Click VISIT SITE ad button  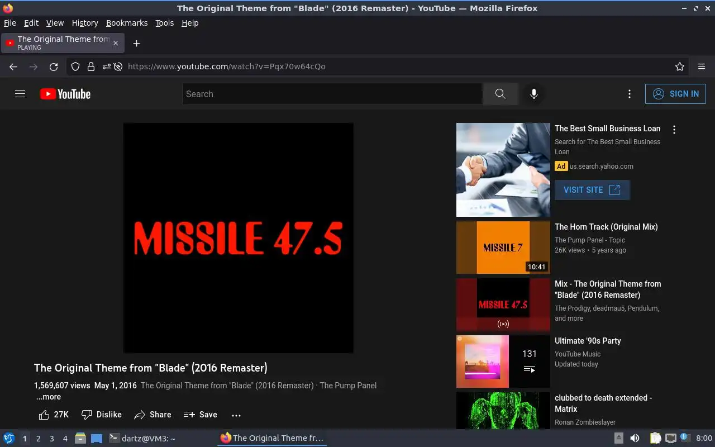coord(592,190)
